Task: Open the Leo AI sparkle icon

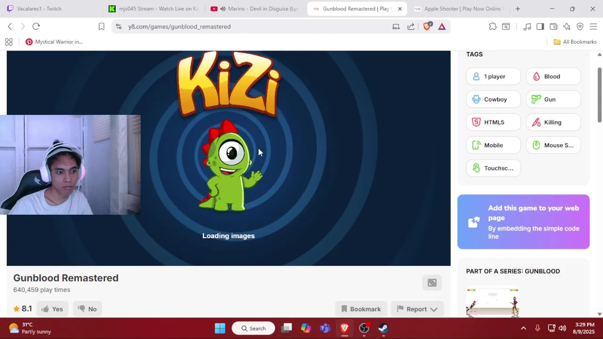Action: click(x=567, y=26)
